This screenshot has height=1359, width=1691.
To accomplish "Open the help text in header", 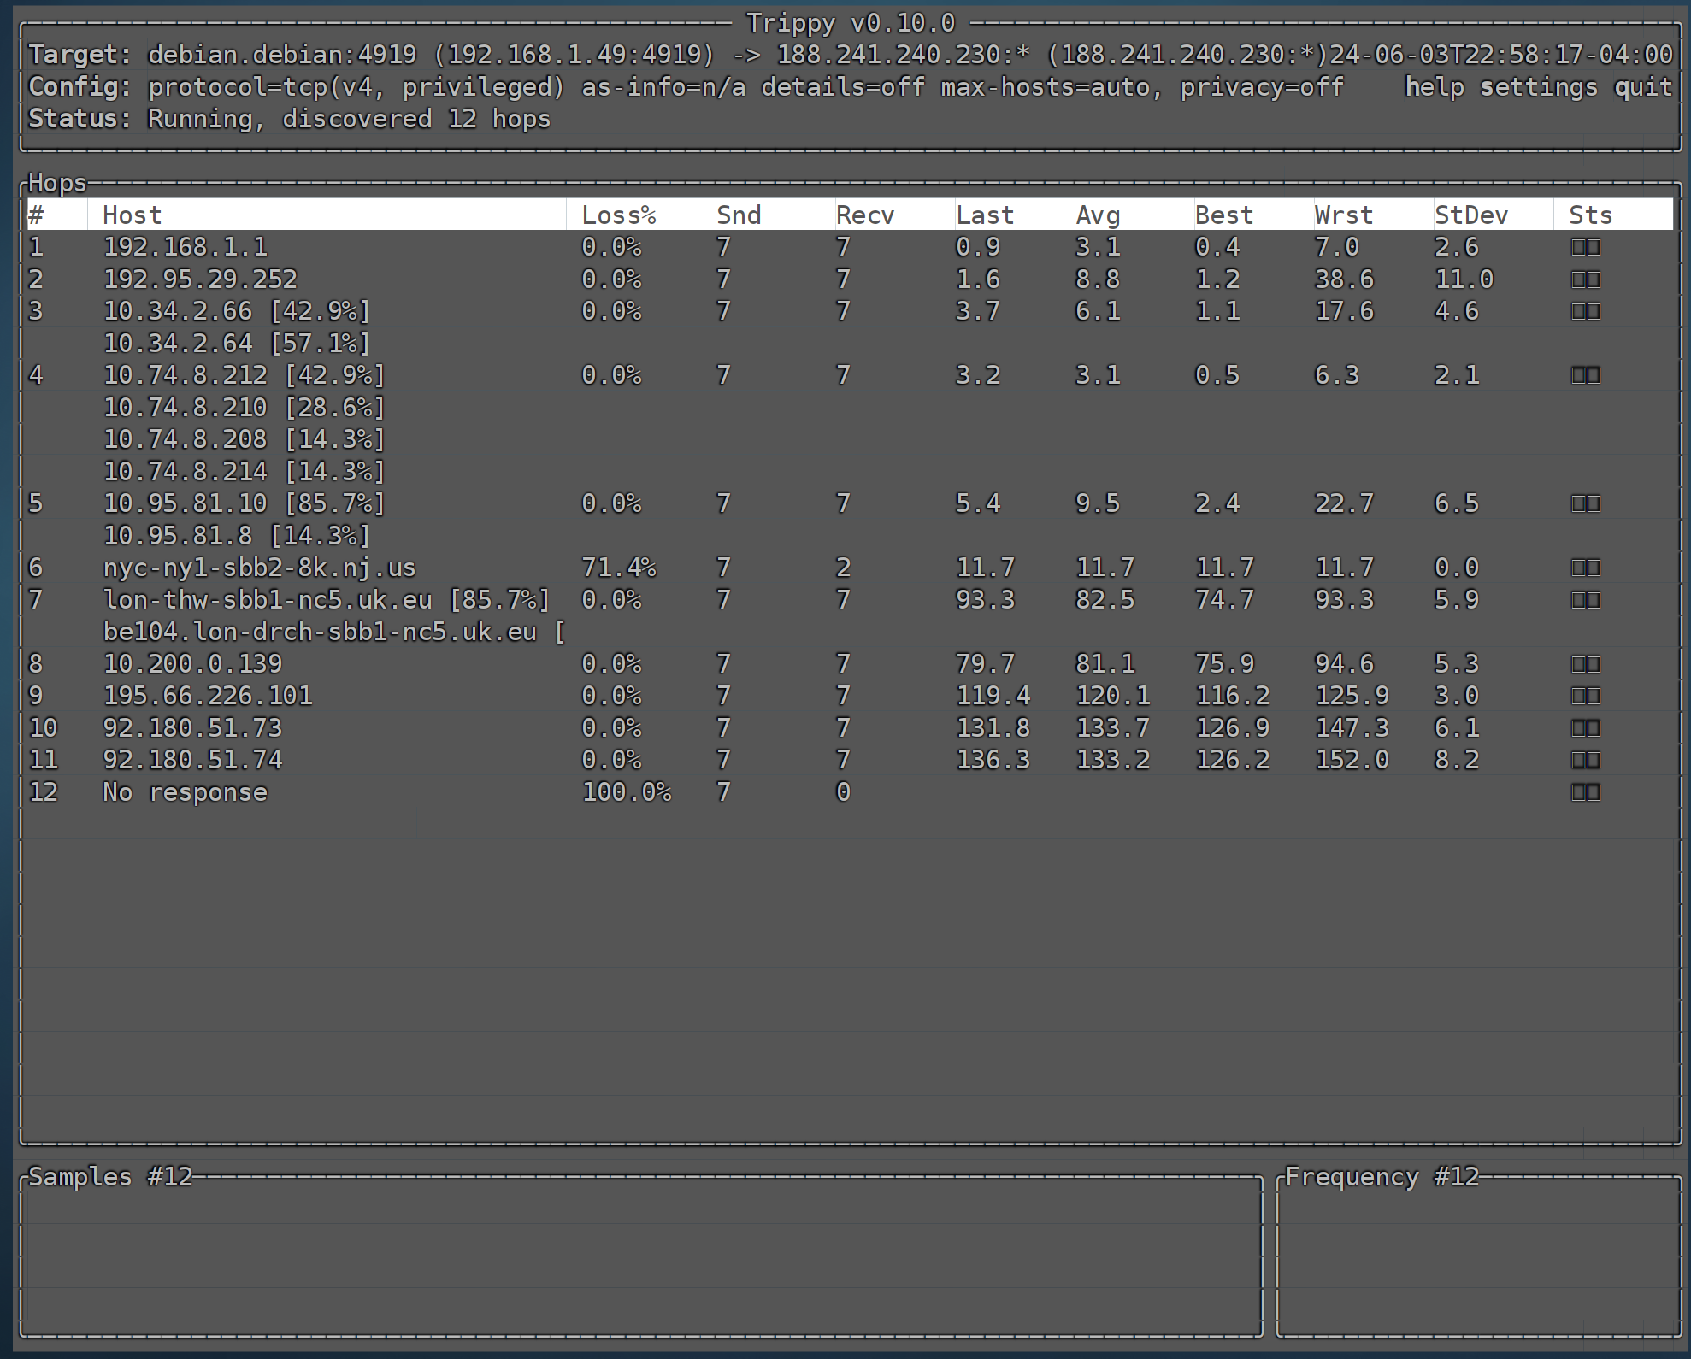I will [1434, 87].
